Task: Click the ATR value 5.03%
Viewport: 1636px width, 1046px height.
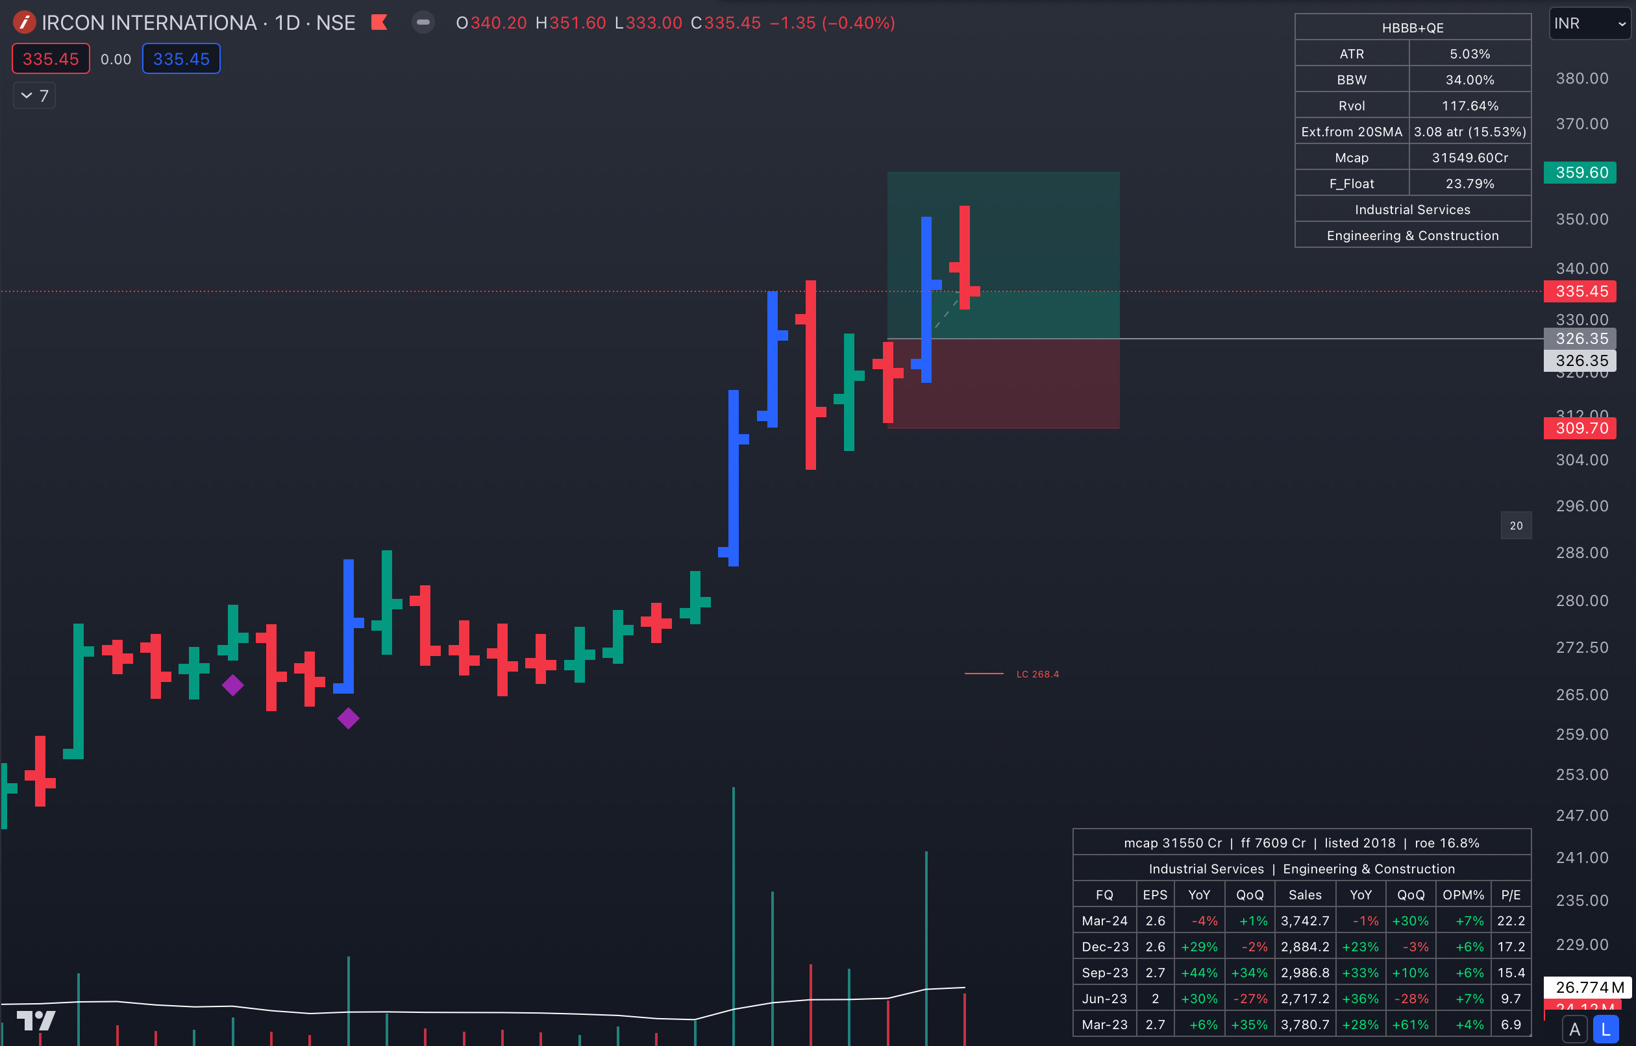Action: tap(1470, 54)
